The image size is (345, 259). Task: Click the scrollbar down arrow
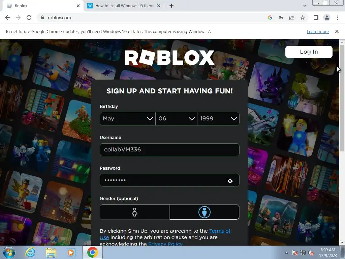tap(342, 243)
